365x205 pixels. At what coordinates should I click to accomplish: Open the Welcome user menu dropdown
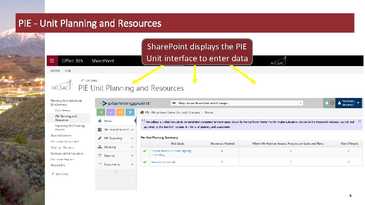(x=349, y=103)
